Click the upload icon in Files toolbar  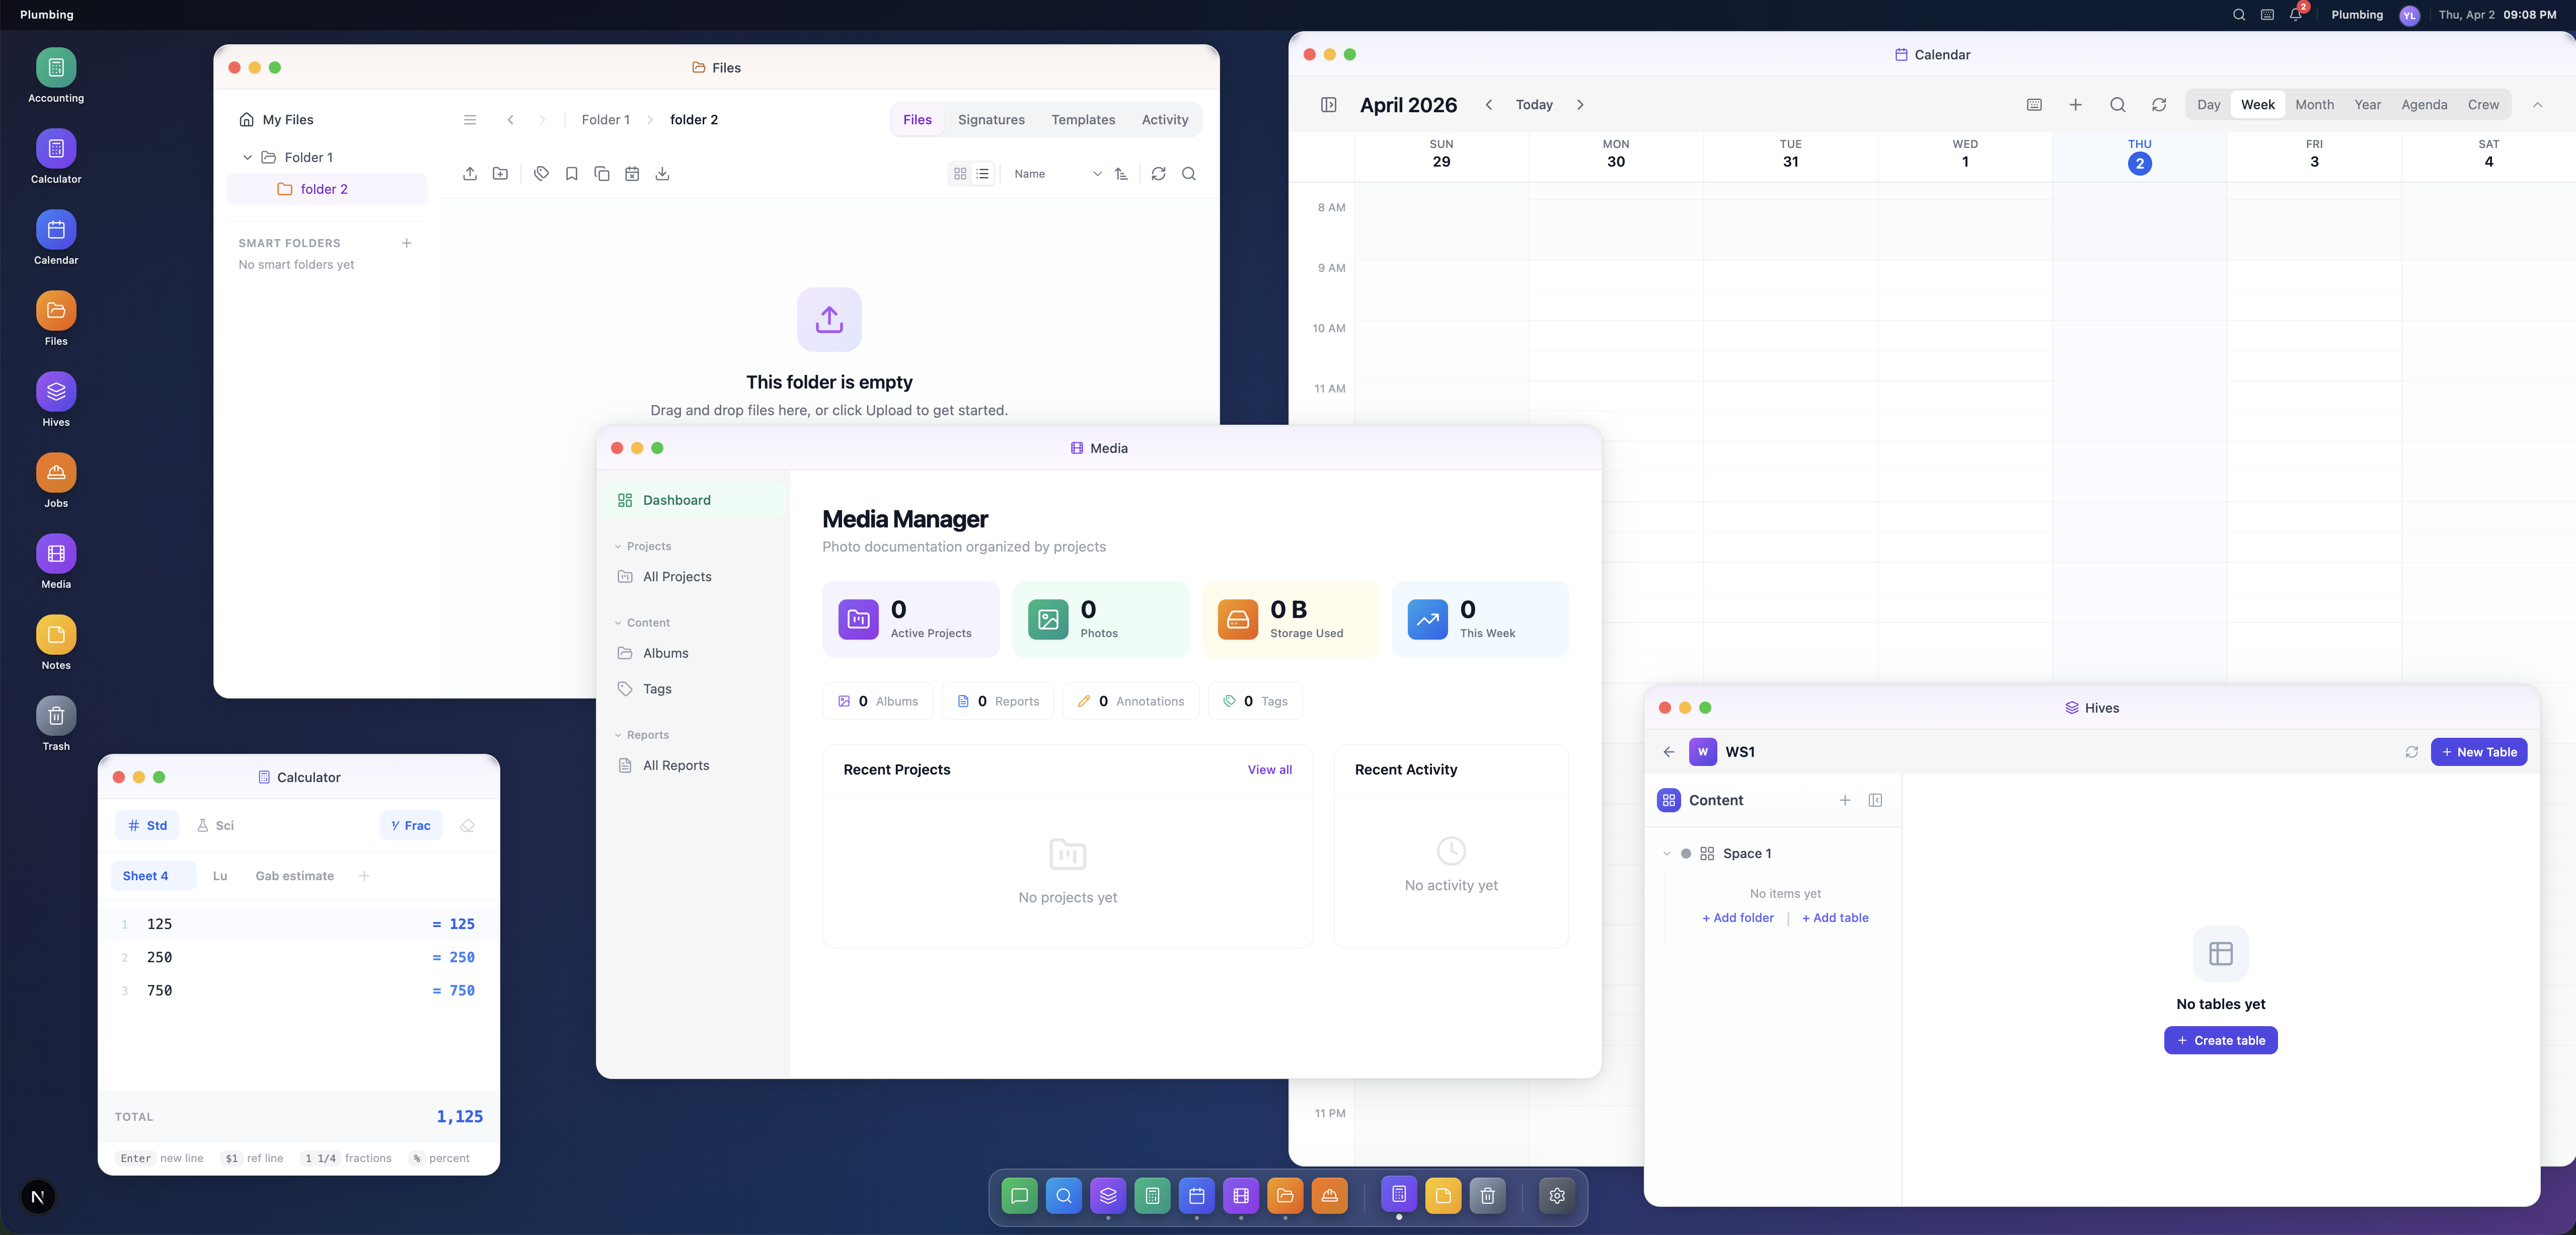click(471, 173)
